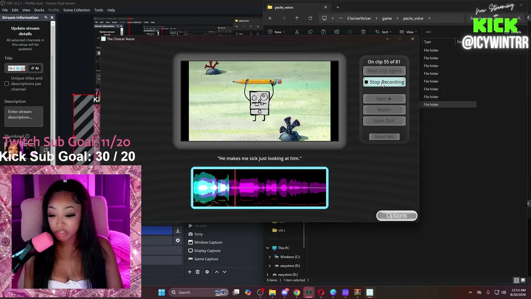Click the Cut icon in File Explorer
This screenshot has height=299, width=531.
297,32
